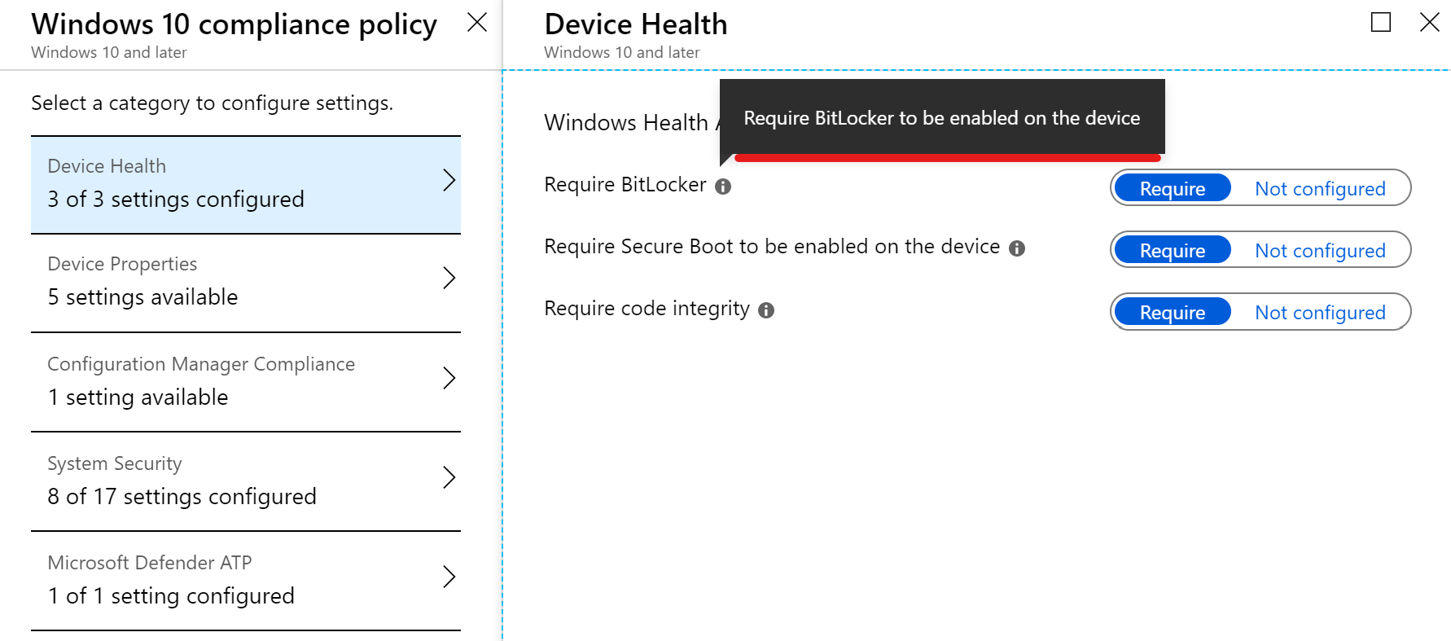Close the Windows 10 compliance policy pane
The width and height of the screenshot is (1451, 641).
pos(477,23)
